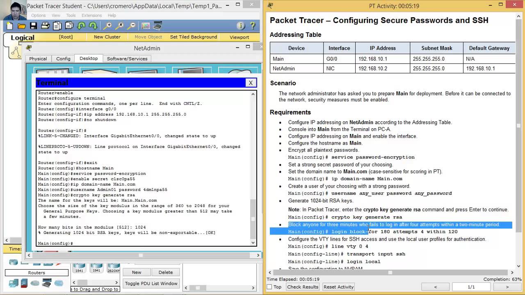Click the device list scroll right arrow
This screenshot has height=295, width=525.
(x=116, y=282)
